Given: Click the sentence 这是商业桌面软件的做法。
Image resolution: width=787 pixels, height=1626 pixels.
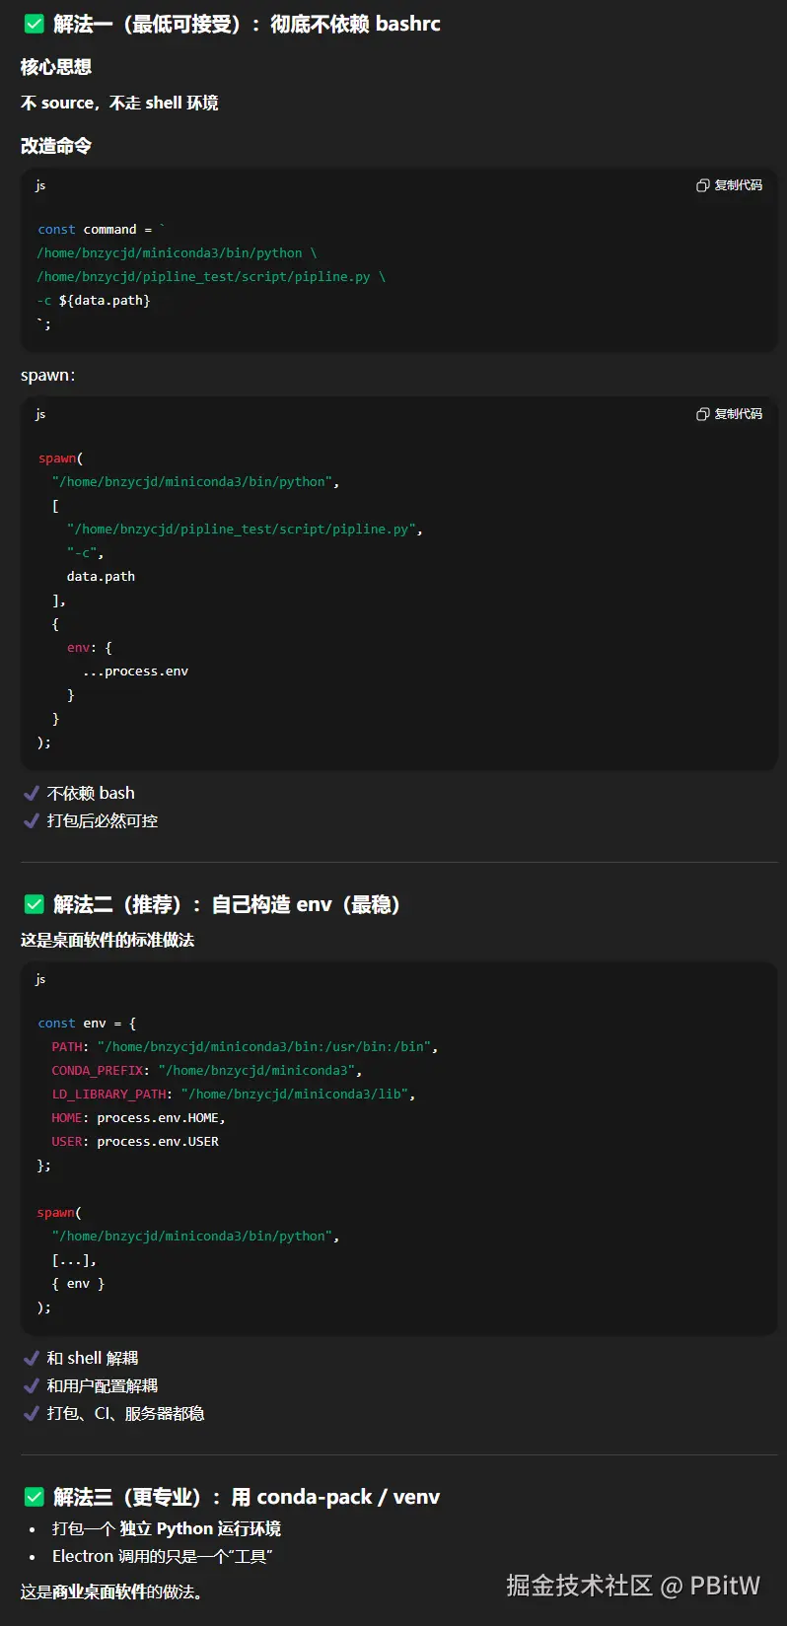Looking at the screenshot, I should (111, 1591).
